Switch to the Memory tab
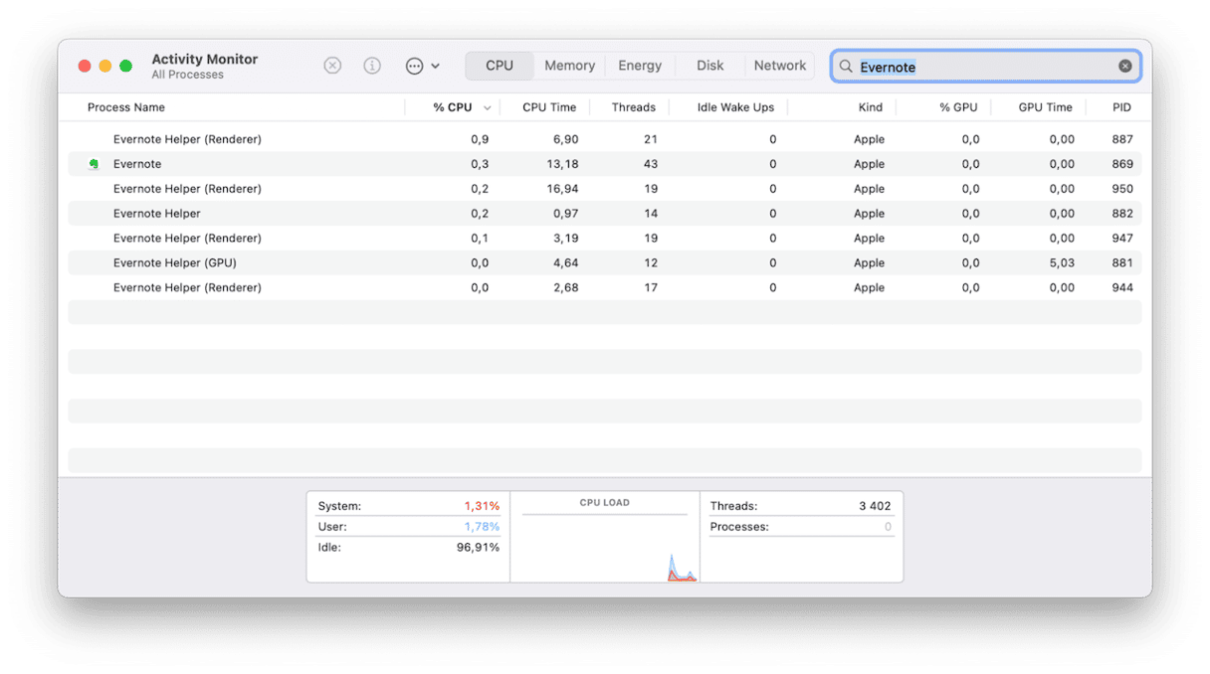The width and height of the screenshot is (1210, 674). tap(569, 66)
